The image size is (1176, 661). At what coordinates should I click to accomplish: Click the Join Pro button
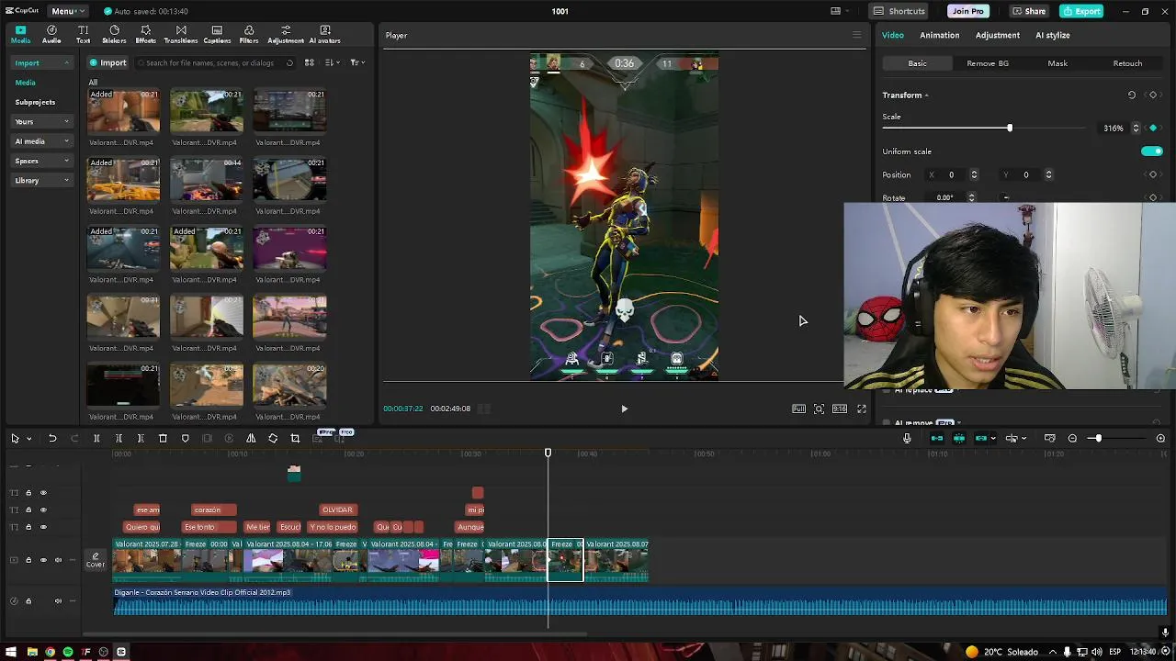coord(967,11)
